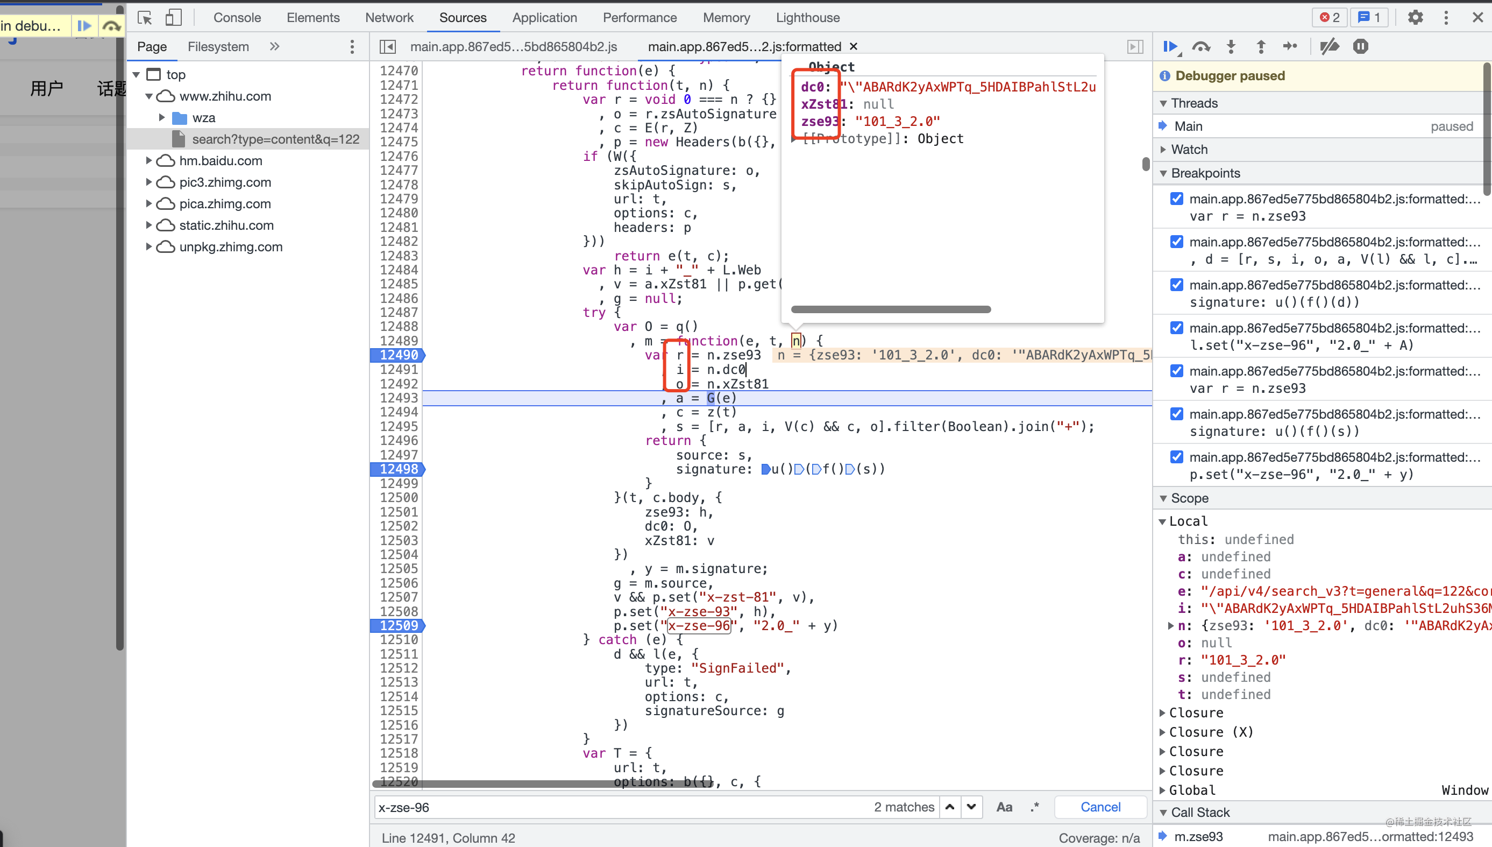Deactivate all breakpoints
This screenshot has height=847, width=1492.
(x=1329, y=46)
